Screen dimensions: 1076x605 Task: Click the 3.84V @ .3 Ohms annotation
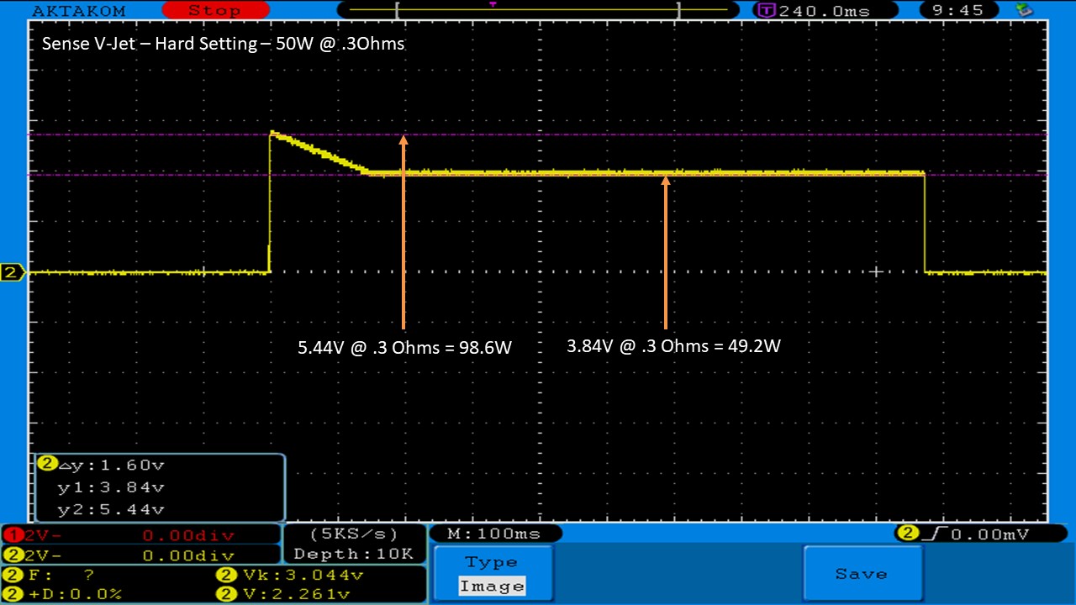pos(673,345)
